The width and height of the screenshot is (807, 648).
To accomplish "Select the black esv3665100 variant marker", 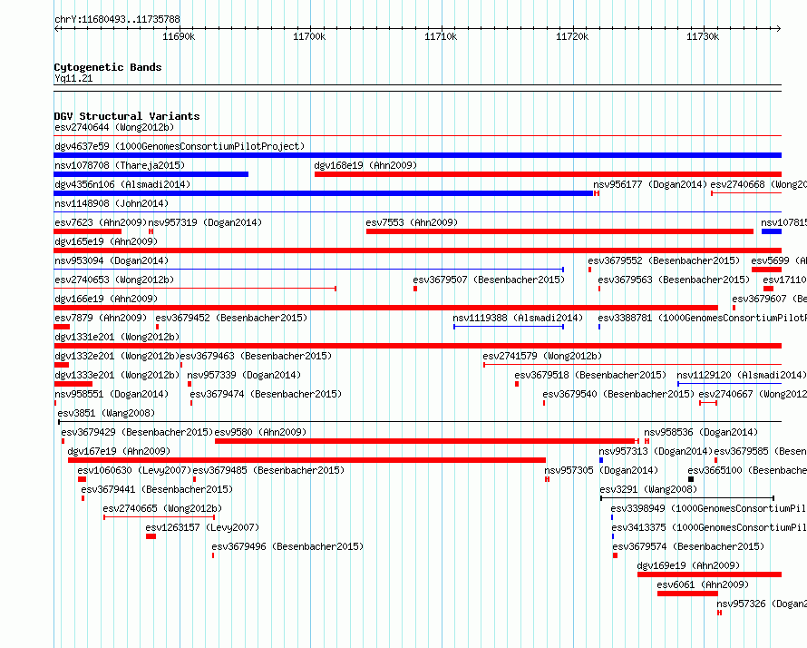I will pos(691,479).
